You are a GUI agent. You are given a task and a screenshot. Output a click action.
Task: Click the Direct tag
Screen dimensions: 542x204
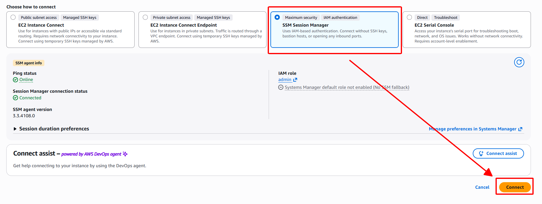[x=422, y=18]
